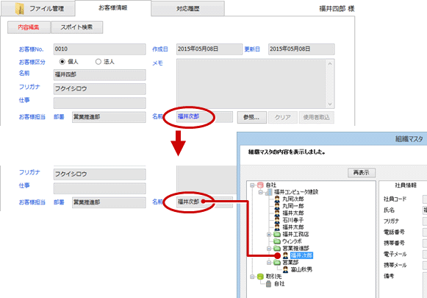Viewport: 427px width, 298px height.
Task: Select the 法人 radio button
Action: [98, 62]
